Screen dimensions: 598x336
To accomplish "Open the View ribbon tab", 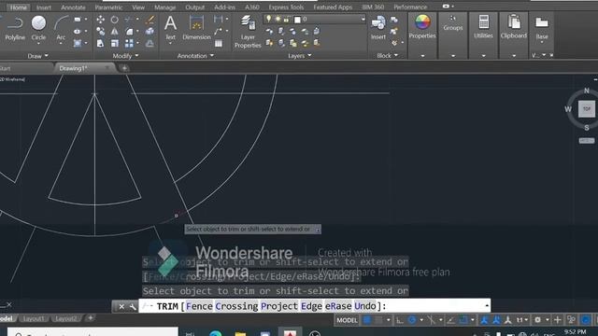I will tap(138, 7).
